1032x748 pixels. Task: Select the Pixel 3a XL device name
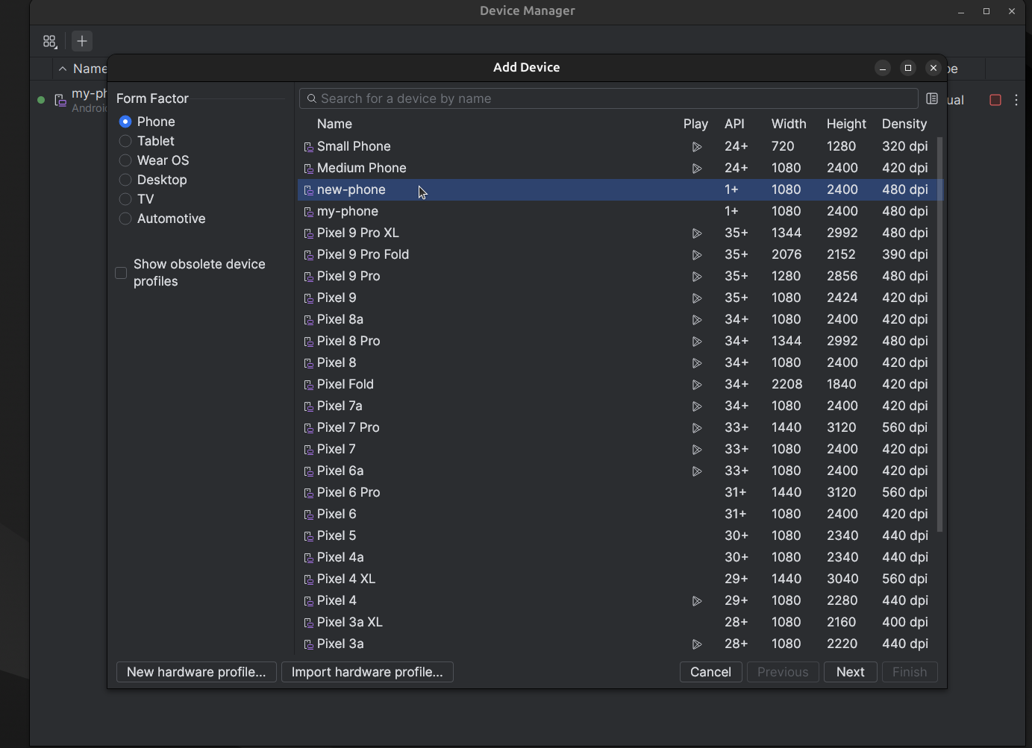pyautogui.click(x=350, y=622)
